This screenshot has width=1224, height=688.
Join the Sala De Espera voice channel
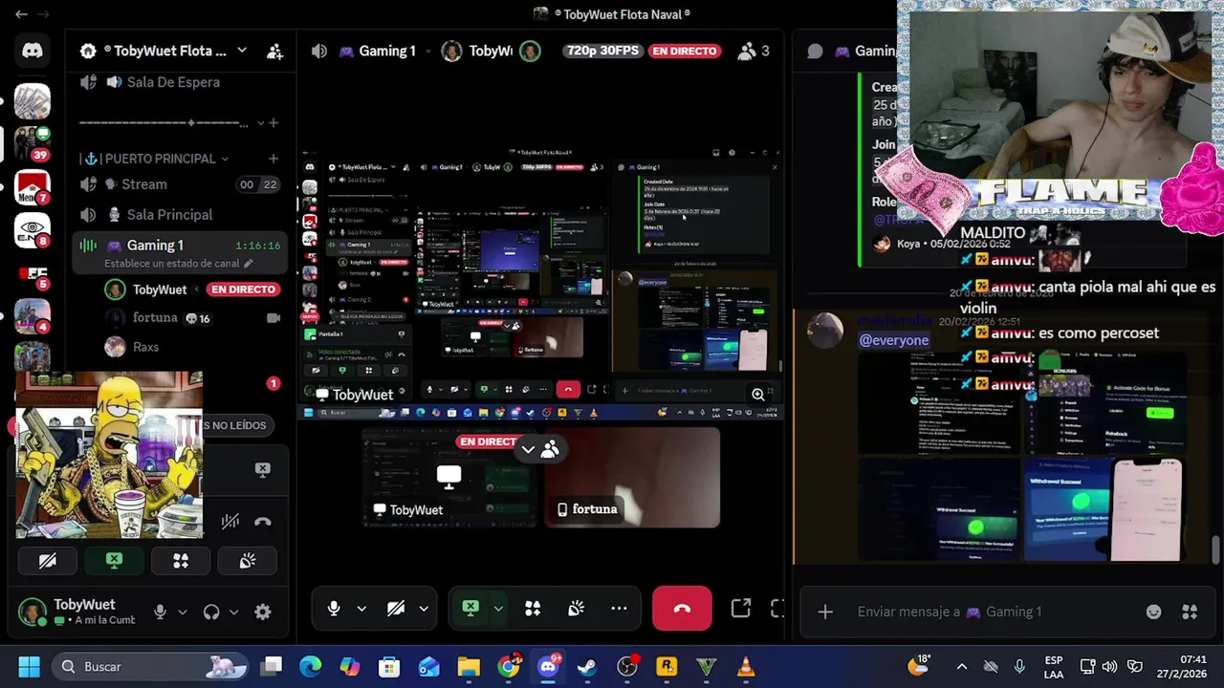(x=172, y=82)
